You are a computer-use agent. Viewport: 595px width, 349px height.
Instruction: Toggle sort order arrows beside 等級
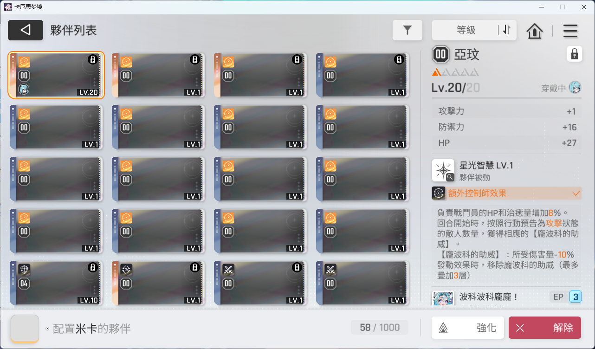point(506,30)
